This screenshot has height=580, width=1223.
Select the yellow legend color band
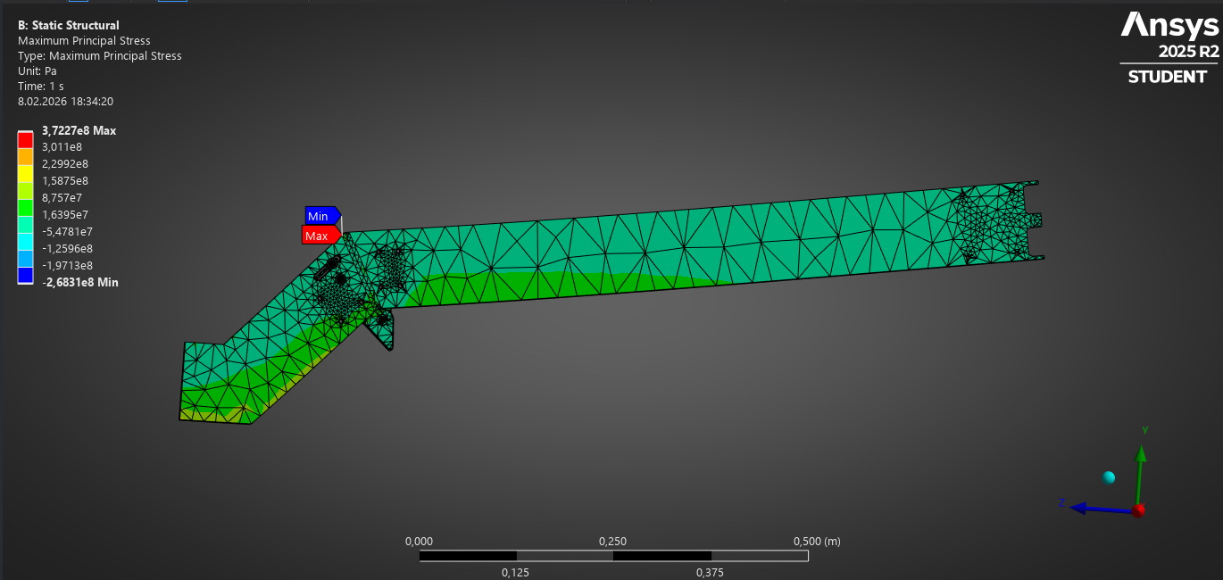click(25, 173)
